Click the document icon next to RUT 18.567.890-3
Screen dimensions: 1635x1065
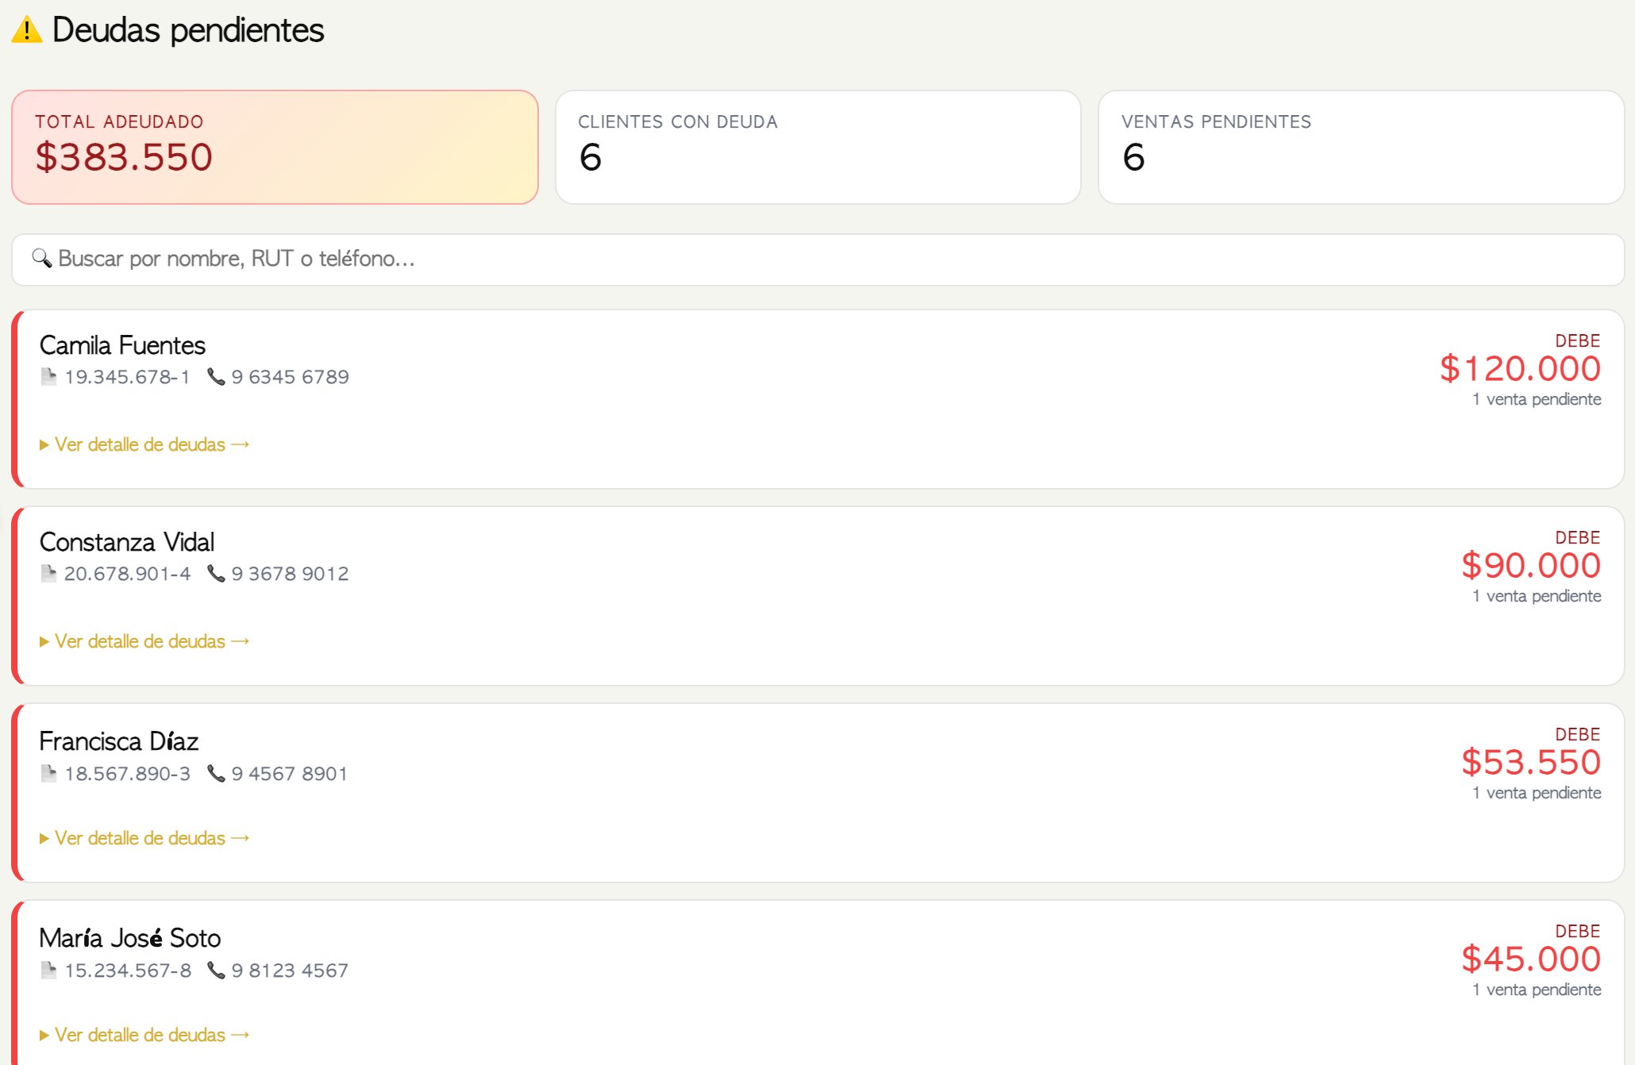pyautogui.click(x=48, y=773)
